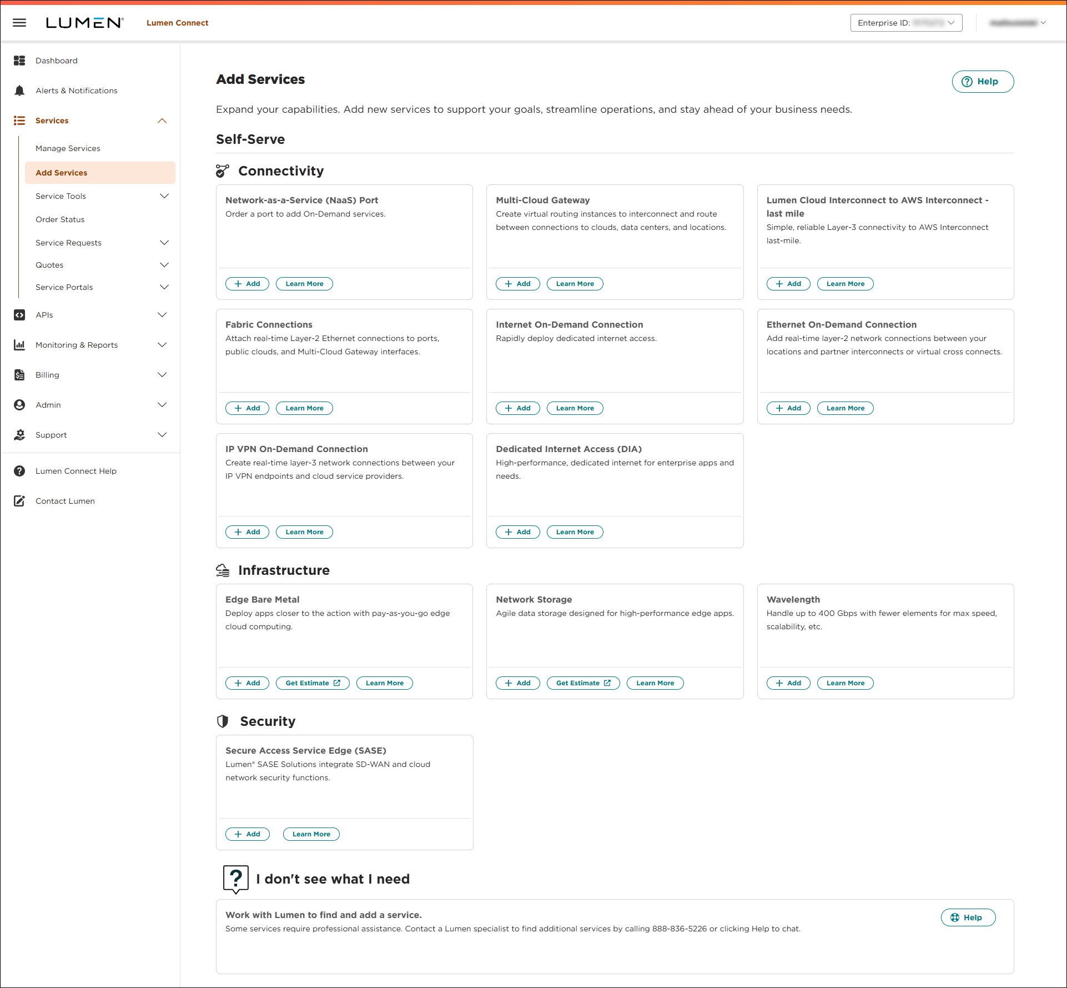Click the Billing invoice icon
This screenshot has height=988, width=1067.
pos(19,375)
